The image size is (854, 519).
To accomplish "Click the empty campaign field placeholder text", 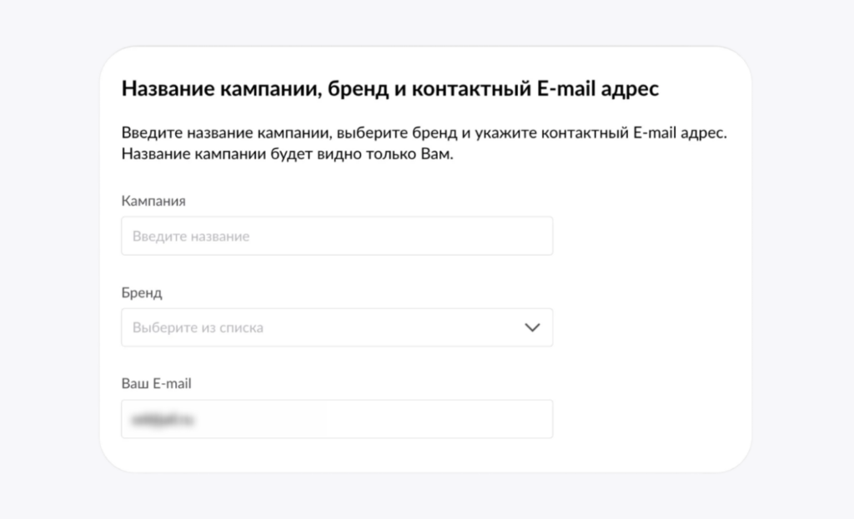I will click(x=191, y=236).
